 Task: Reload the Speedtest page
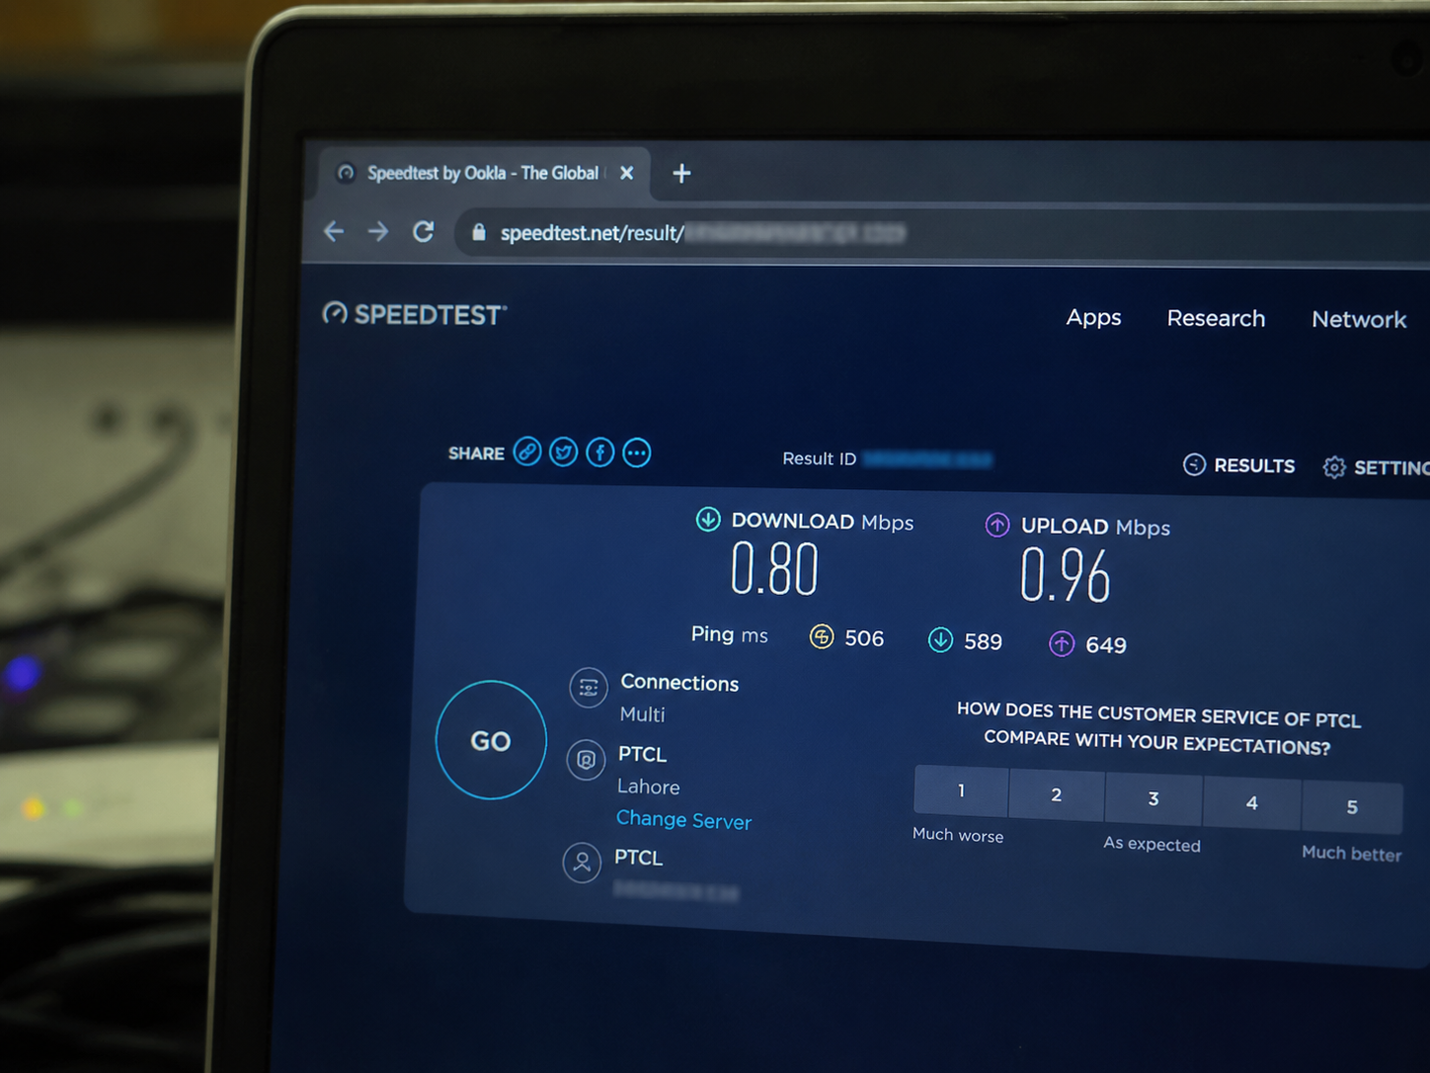[424, 231]
